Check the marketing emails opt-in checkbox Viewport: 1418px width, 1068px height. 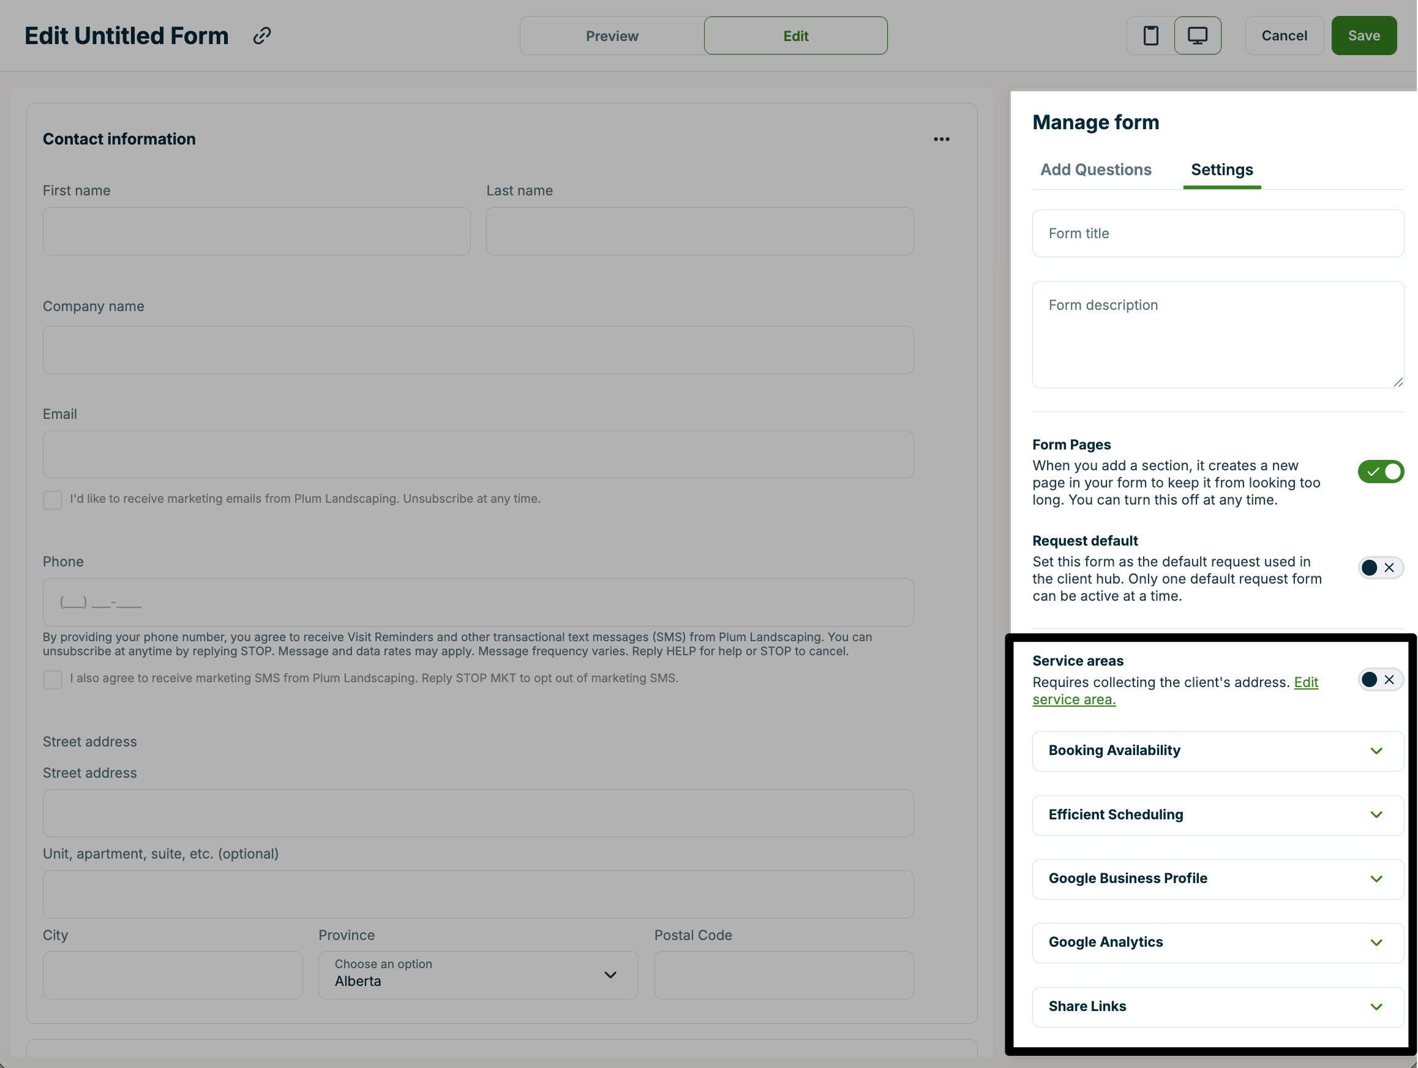53,499
